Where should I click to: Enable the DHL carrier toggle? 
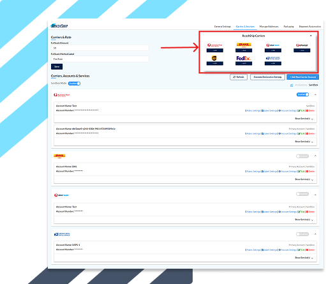click(x=302, y=156)
